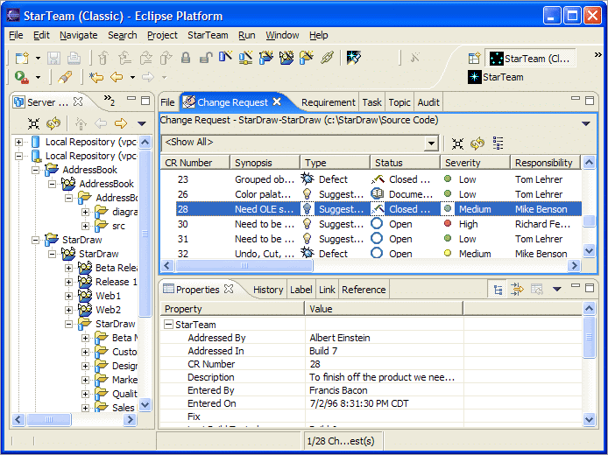The width and height of the screenshot is (608, 455).
Task: Open the Properties view menu triangle
Action: point(557,290)
